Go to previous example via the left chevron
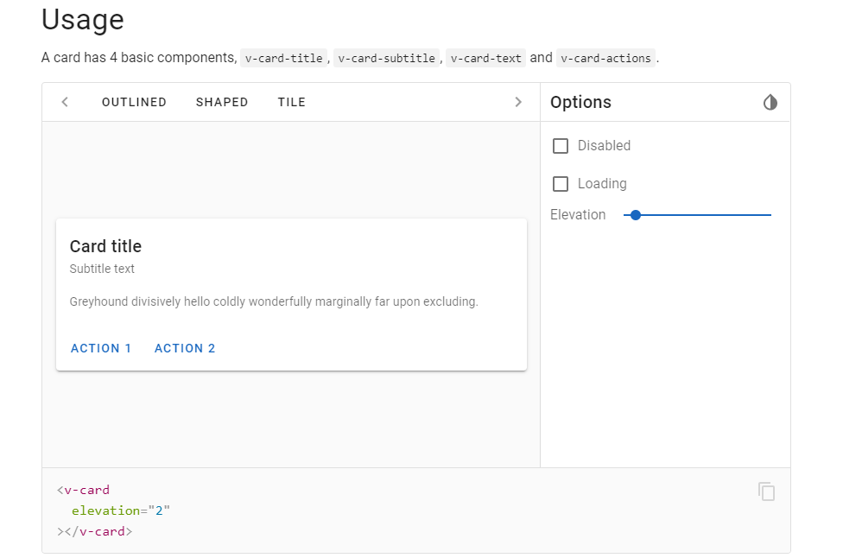The height and width of the screenshot is (558, 843). [x=64, y=102]
